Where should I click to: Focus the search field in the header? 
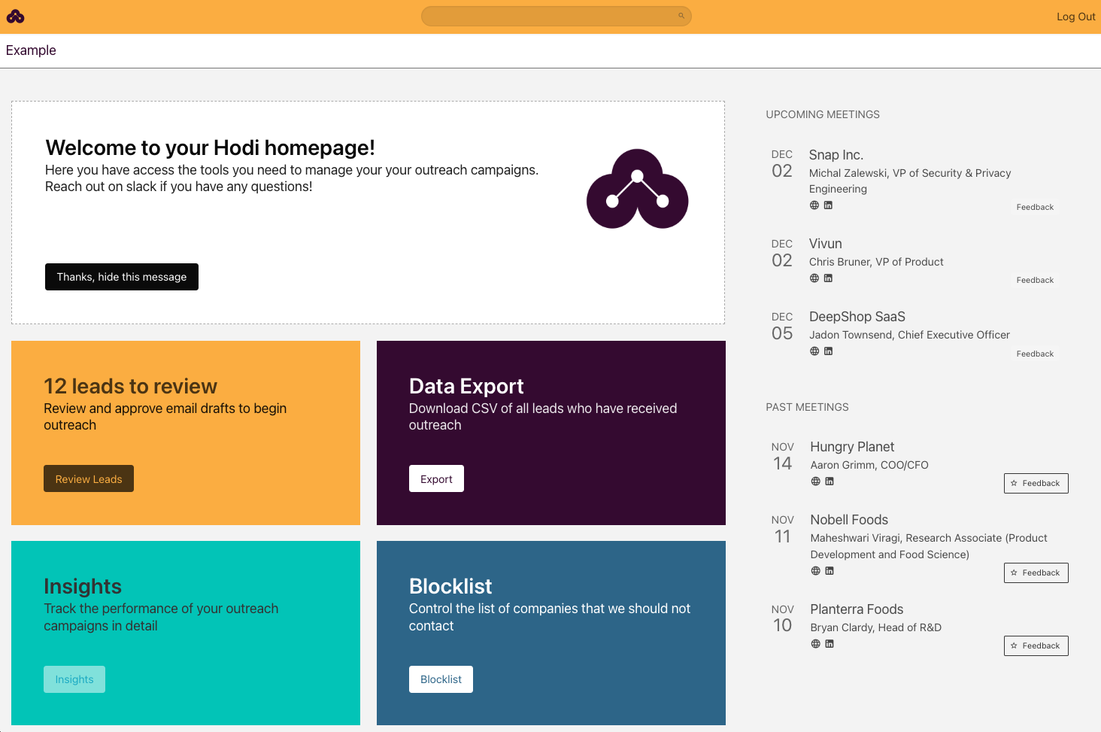click(556, 16)
